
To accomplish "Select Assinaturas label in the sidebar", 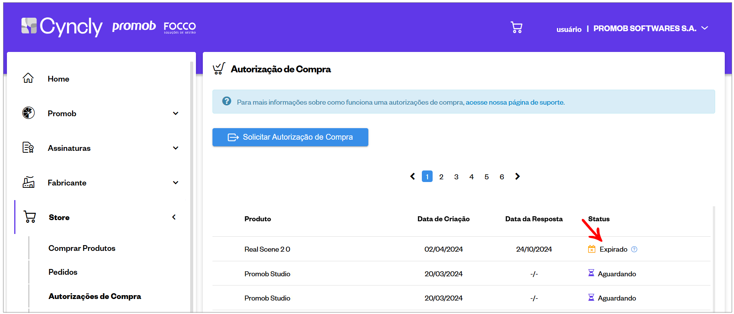I will coord(69,148).
